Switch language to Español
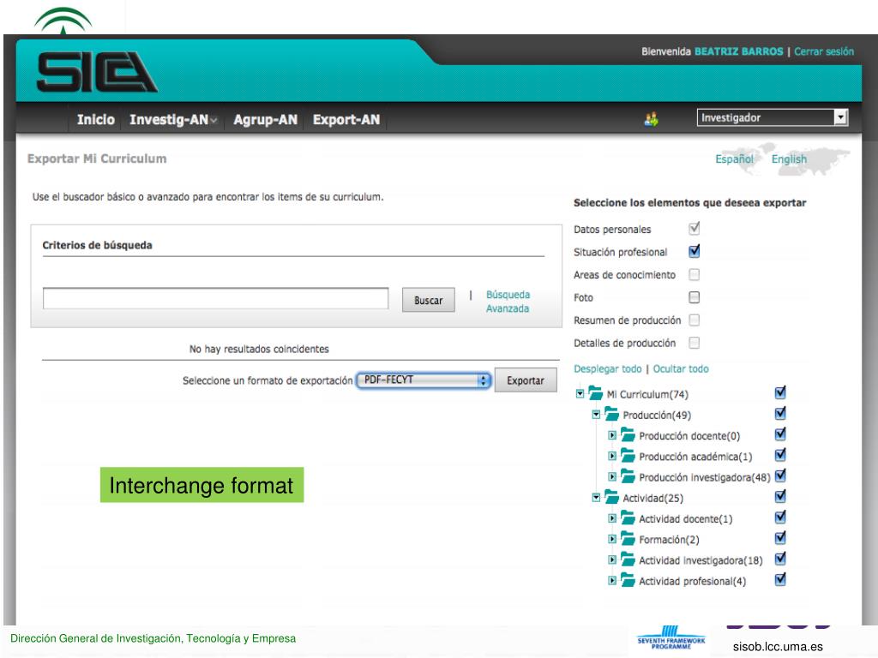 coord(734,159)
